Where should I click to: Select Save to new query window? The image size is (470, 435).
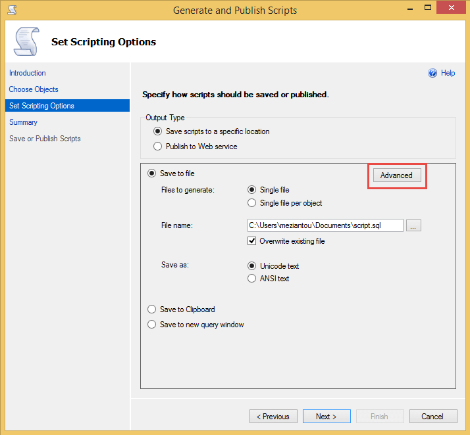pyautogui.click(x=151, y=325)
